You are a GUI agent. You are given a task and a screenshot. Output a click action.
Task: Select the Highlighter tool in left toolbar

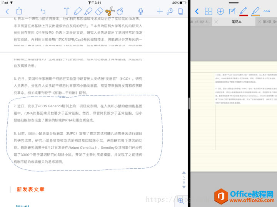(88, 11)
